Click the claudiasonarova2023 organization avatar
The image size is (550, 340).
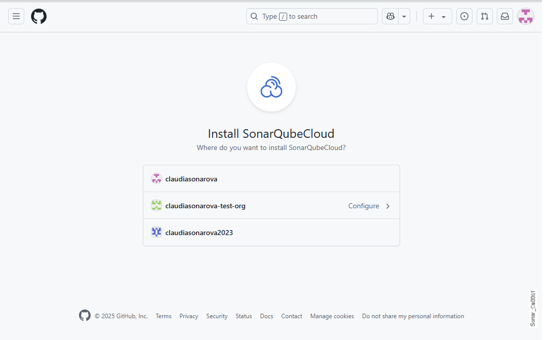(x=156, y=232)
